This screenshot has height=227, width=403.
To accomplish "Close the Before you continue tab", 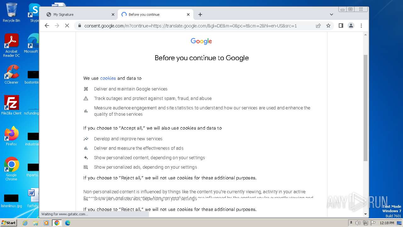I will (188, 15).
